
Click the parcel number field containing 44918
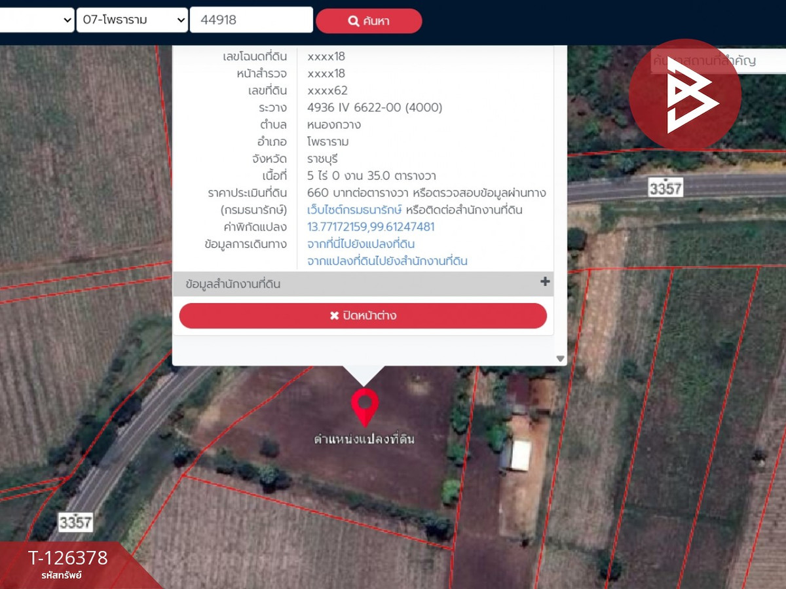pyautogui.click(x=251, y=20)
